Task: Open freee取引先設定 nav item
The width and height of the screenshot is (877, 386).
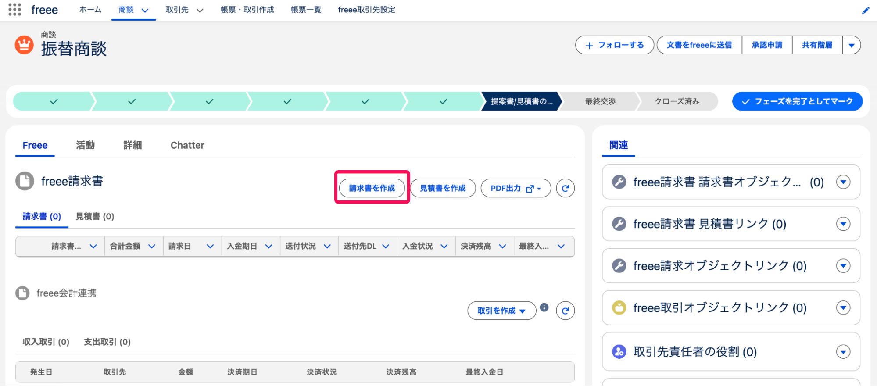Action: point(366,10)
